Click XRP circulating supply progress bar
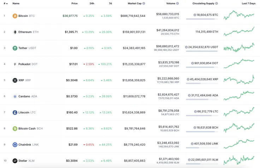The image size is (260, 168). tap(202, 83)
